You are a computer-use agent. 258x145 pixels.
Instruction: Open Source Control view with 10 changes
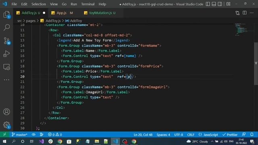pos(6,41)
